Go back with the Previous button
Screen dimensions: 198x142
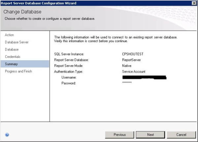119,135
